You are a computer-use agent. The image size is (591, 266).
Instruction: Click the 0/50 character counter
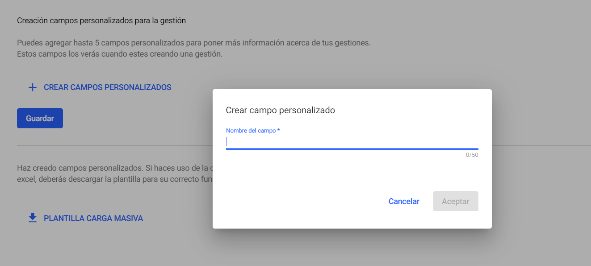click(472, 155)
